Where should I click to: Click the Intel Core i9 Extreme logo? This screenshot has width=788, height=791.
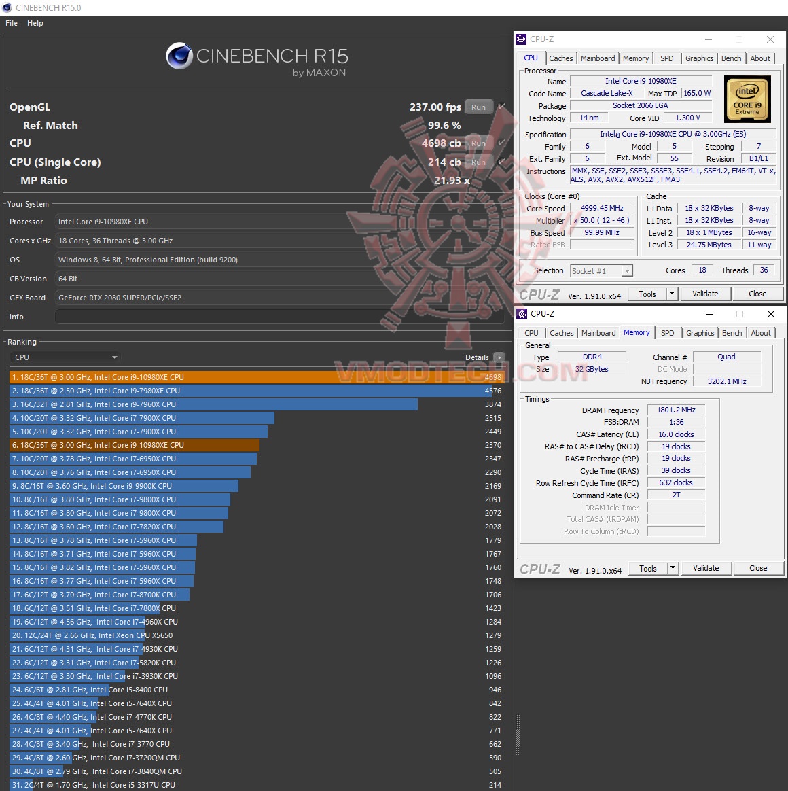(x=747, y=99)
